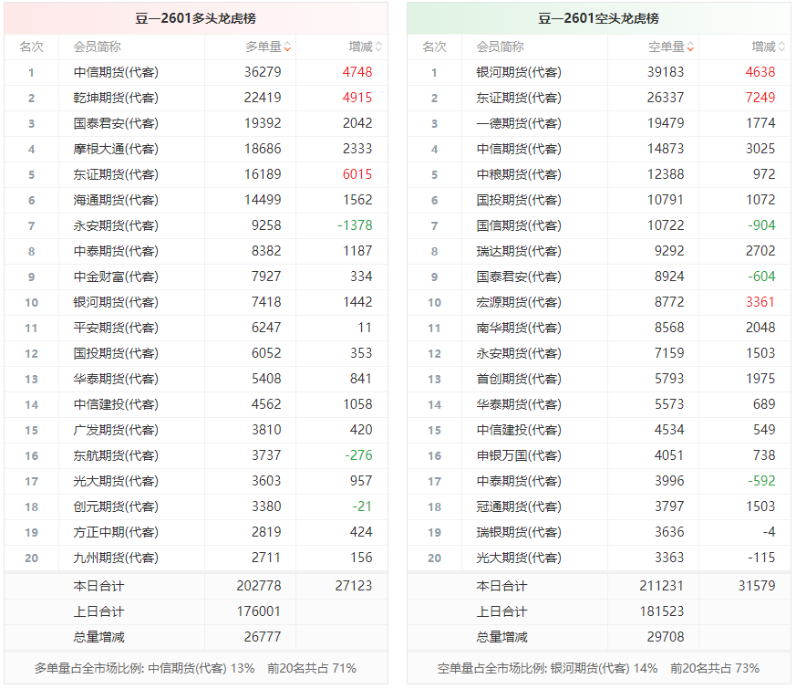Select short previous-day total 181523
This screenshot has height=689, width=796.
pyautogui.click(x=662, y=611)
